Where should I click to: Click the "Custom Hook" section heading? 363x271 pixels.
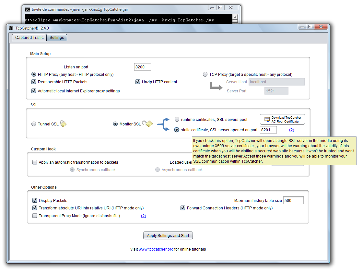pos(43,149)
